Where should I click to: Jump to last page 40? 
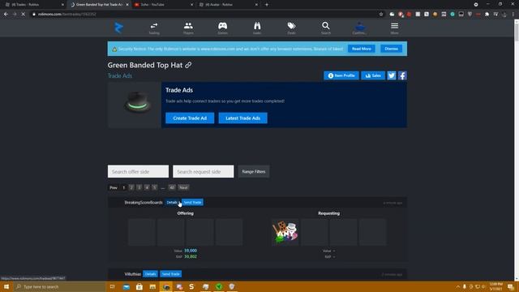coord(172,187)
